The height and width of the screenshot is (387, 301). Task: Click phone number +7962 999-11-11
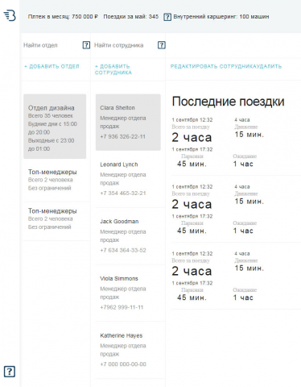tap(122, 307)
